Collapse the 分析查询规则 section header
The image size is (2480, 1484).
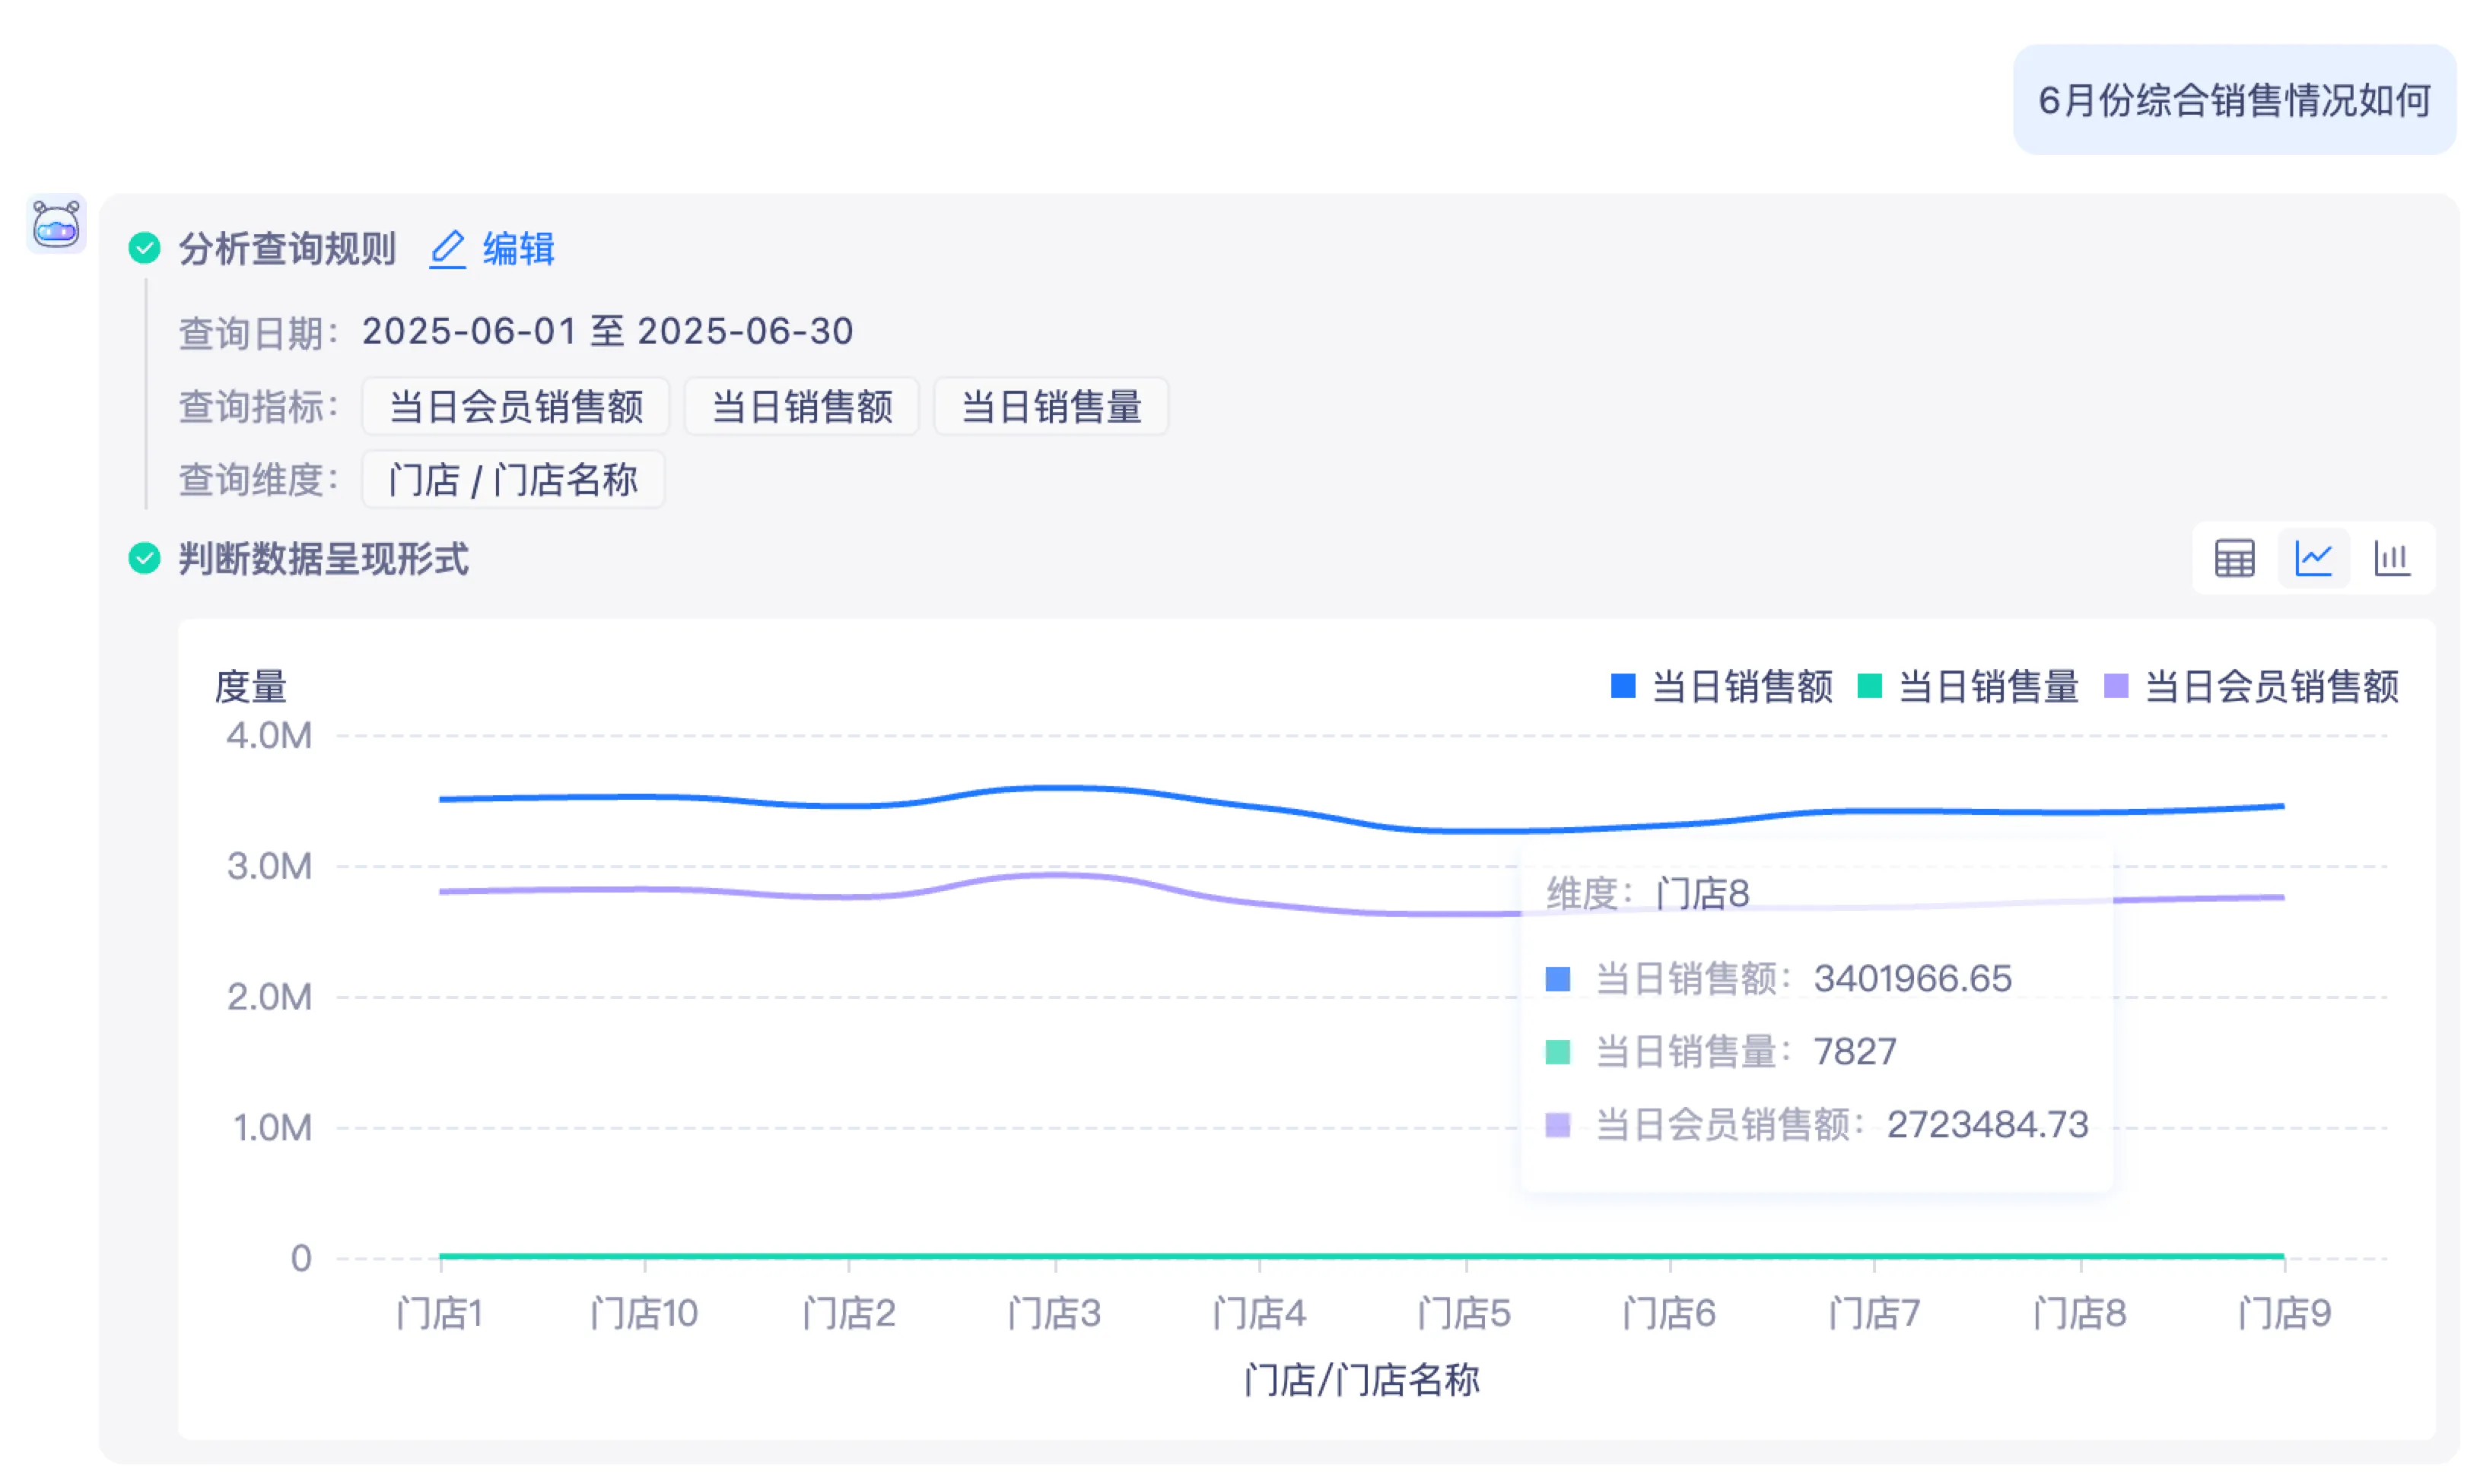tap(288, 249)
